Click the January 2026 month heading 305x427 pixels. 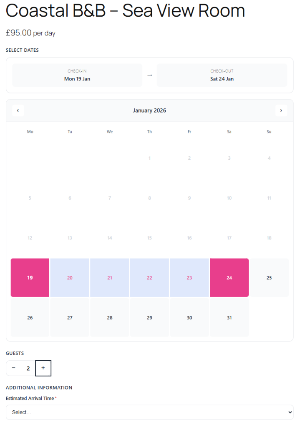tap(149, 111)
